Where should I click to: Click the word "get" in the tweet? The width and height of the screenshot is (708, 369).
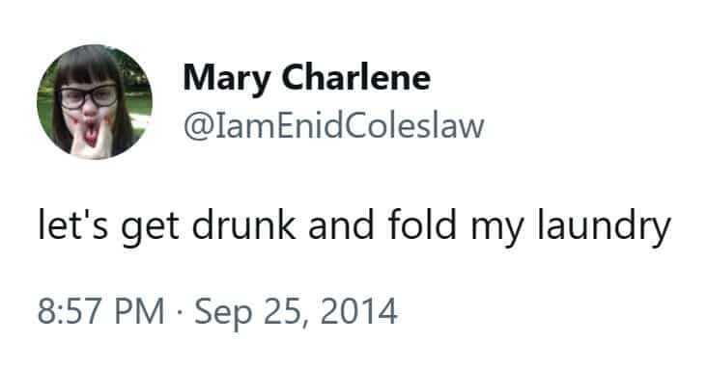pos(150,228)
